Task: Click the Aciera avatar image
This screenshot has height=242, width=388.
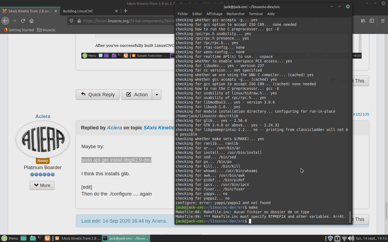Action: [43, 139]
